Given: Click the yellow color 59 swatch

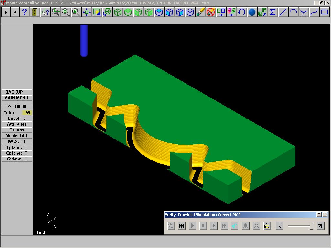Looking at the screenshot, I should pos(27,113).
